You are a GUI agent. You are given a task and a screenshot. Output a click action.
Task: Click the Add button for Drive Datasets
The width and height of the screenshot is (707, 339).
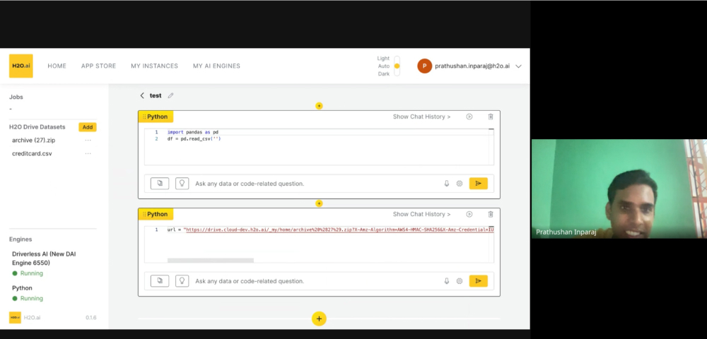pos(87,127)
